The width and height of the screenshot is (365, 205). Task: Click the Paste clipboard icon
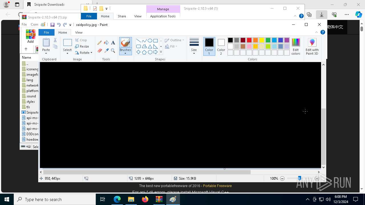click(46, 42)
